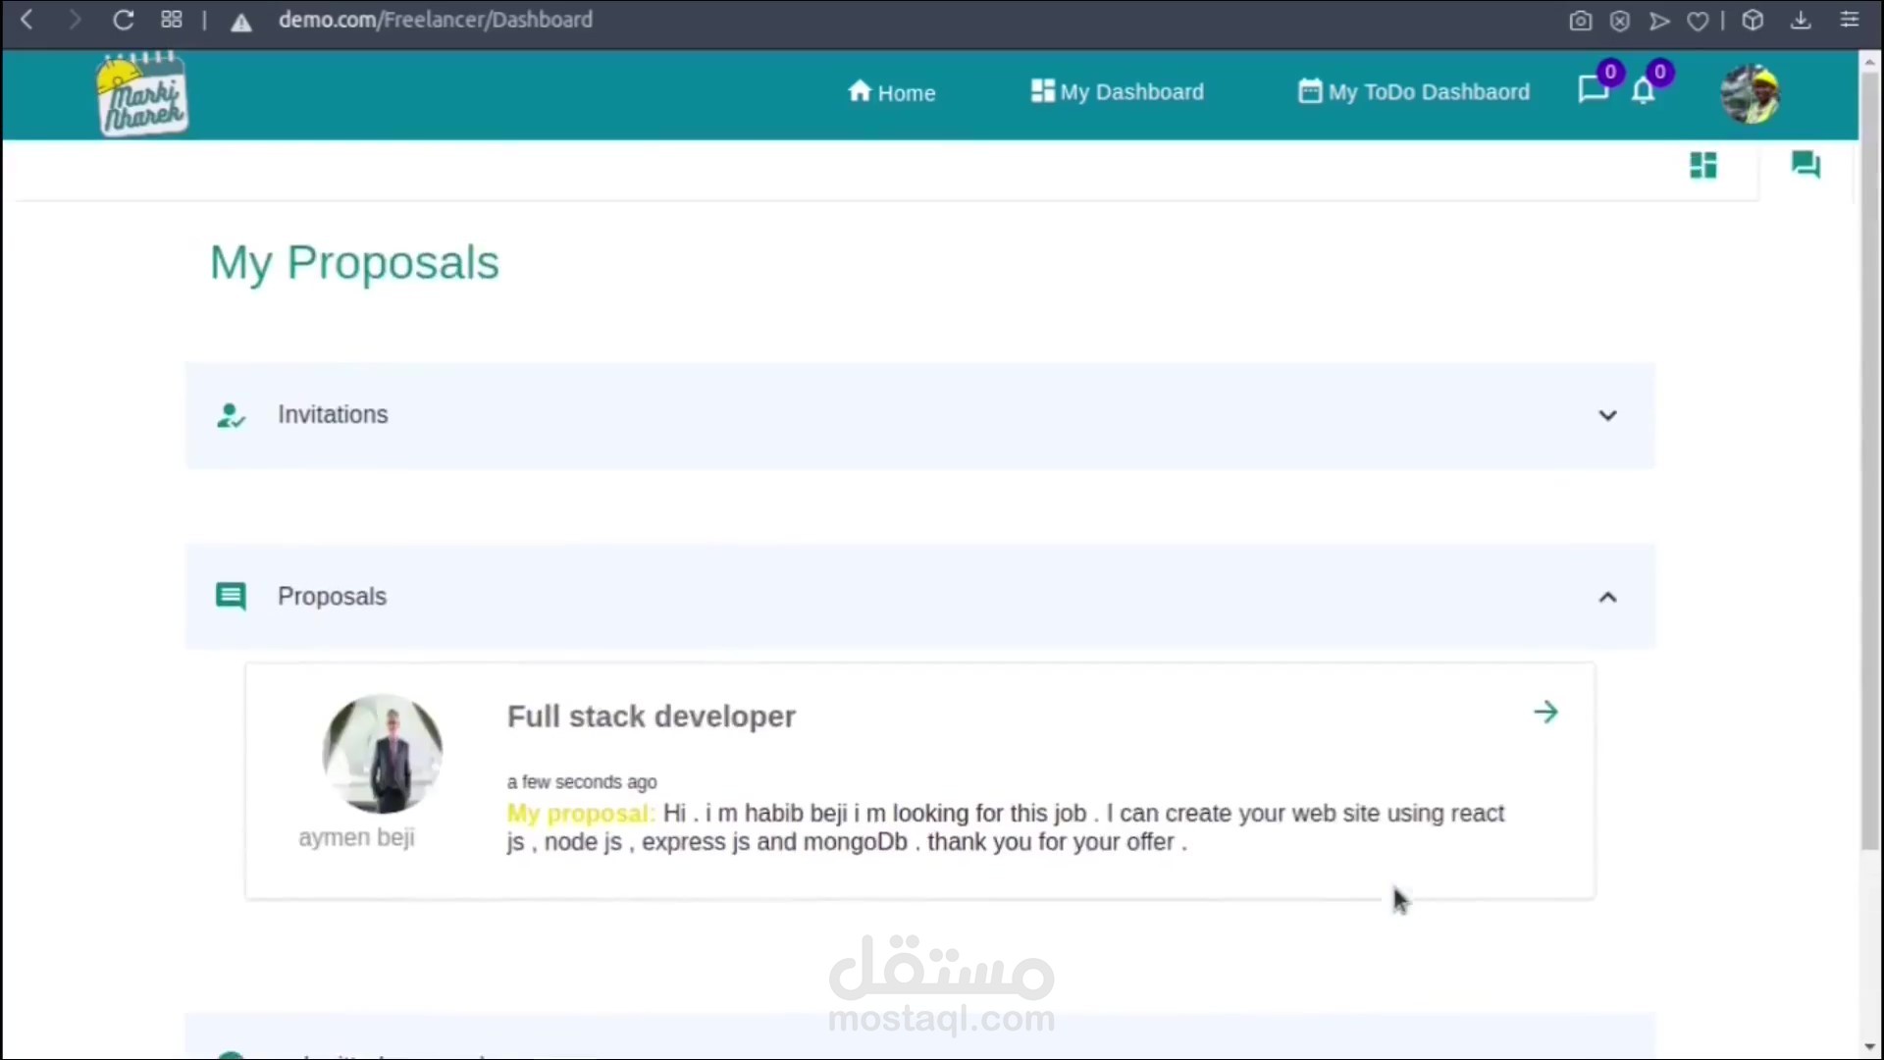Click the Marki Nharek logo
The height and width of the screenshot is (1060, 1884).
[142, 95]
